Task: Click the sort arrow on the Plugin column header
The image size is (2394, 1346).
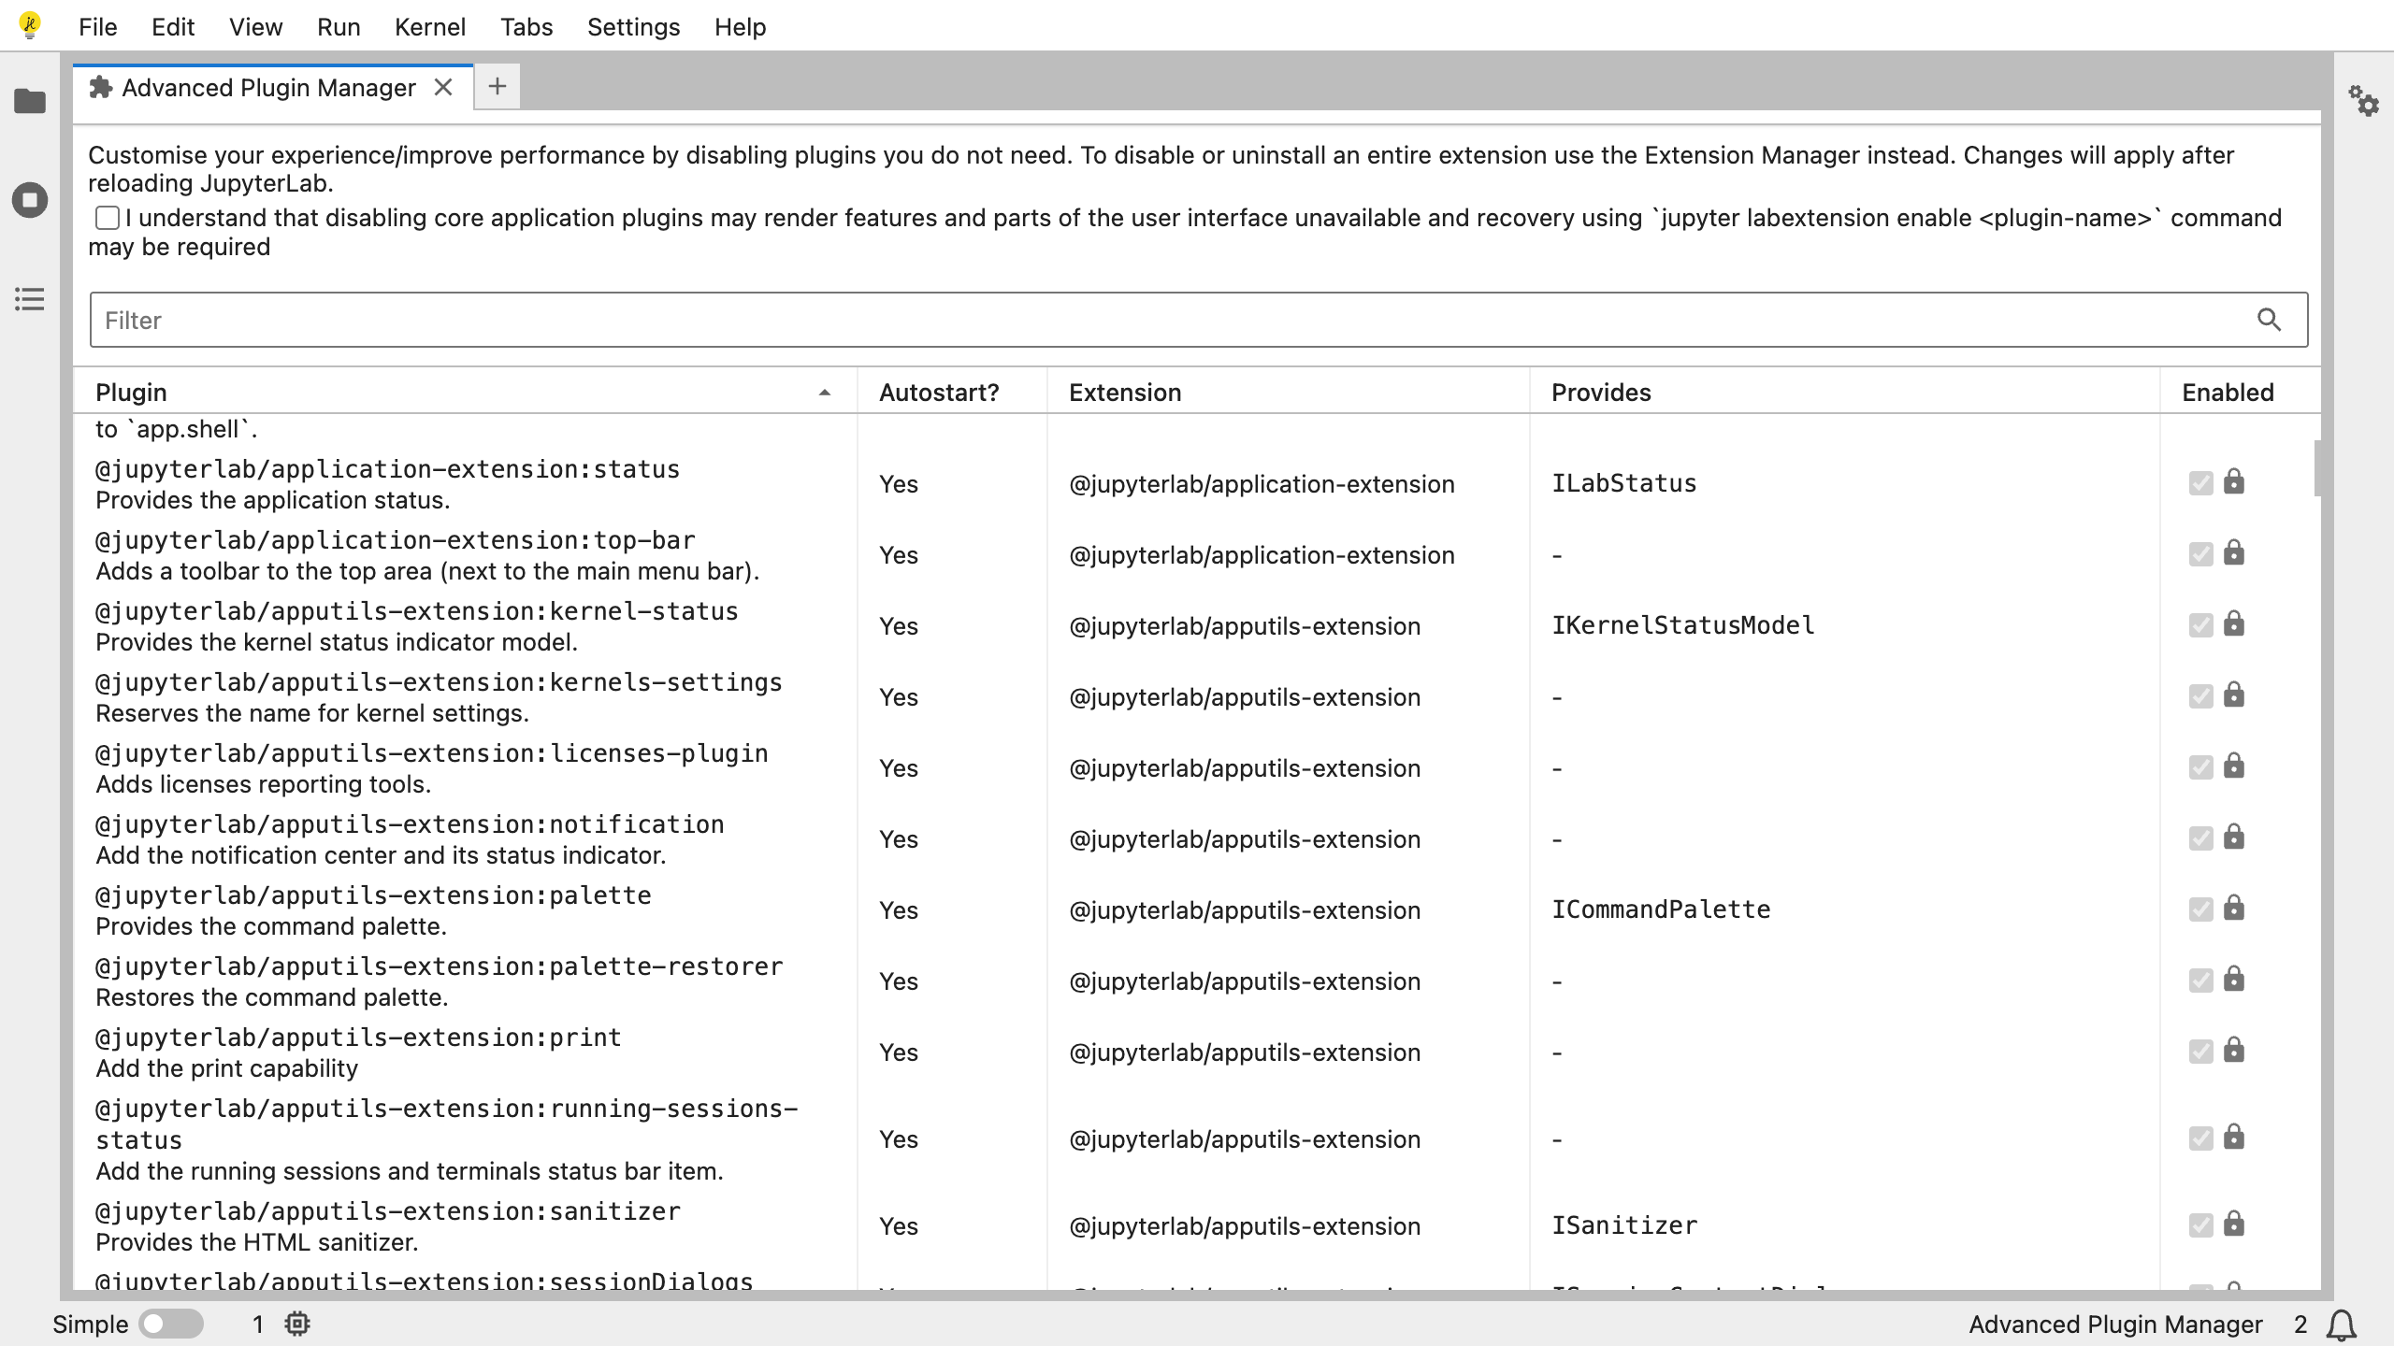Action: pyautogui.click(x=824, y=392)
